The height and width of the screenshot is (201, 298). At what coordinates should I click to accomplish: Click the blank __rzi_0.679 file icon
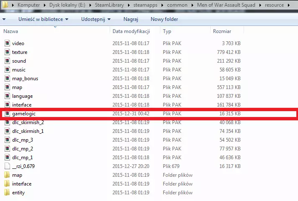tap(7, 166)
